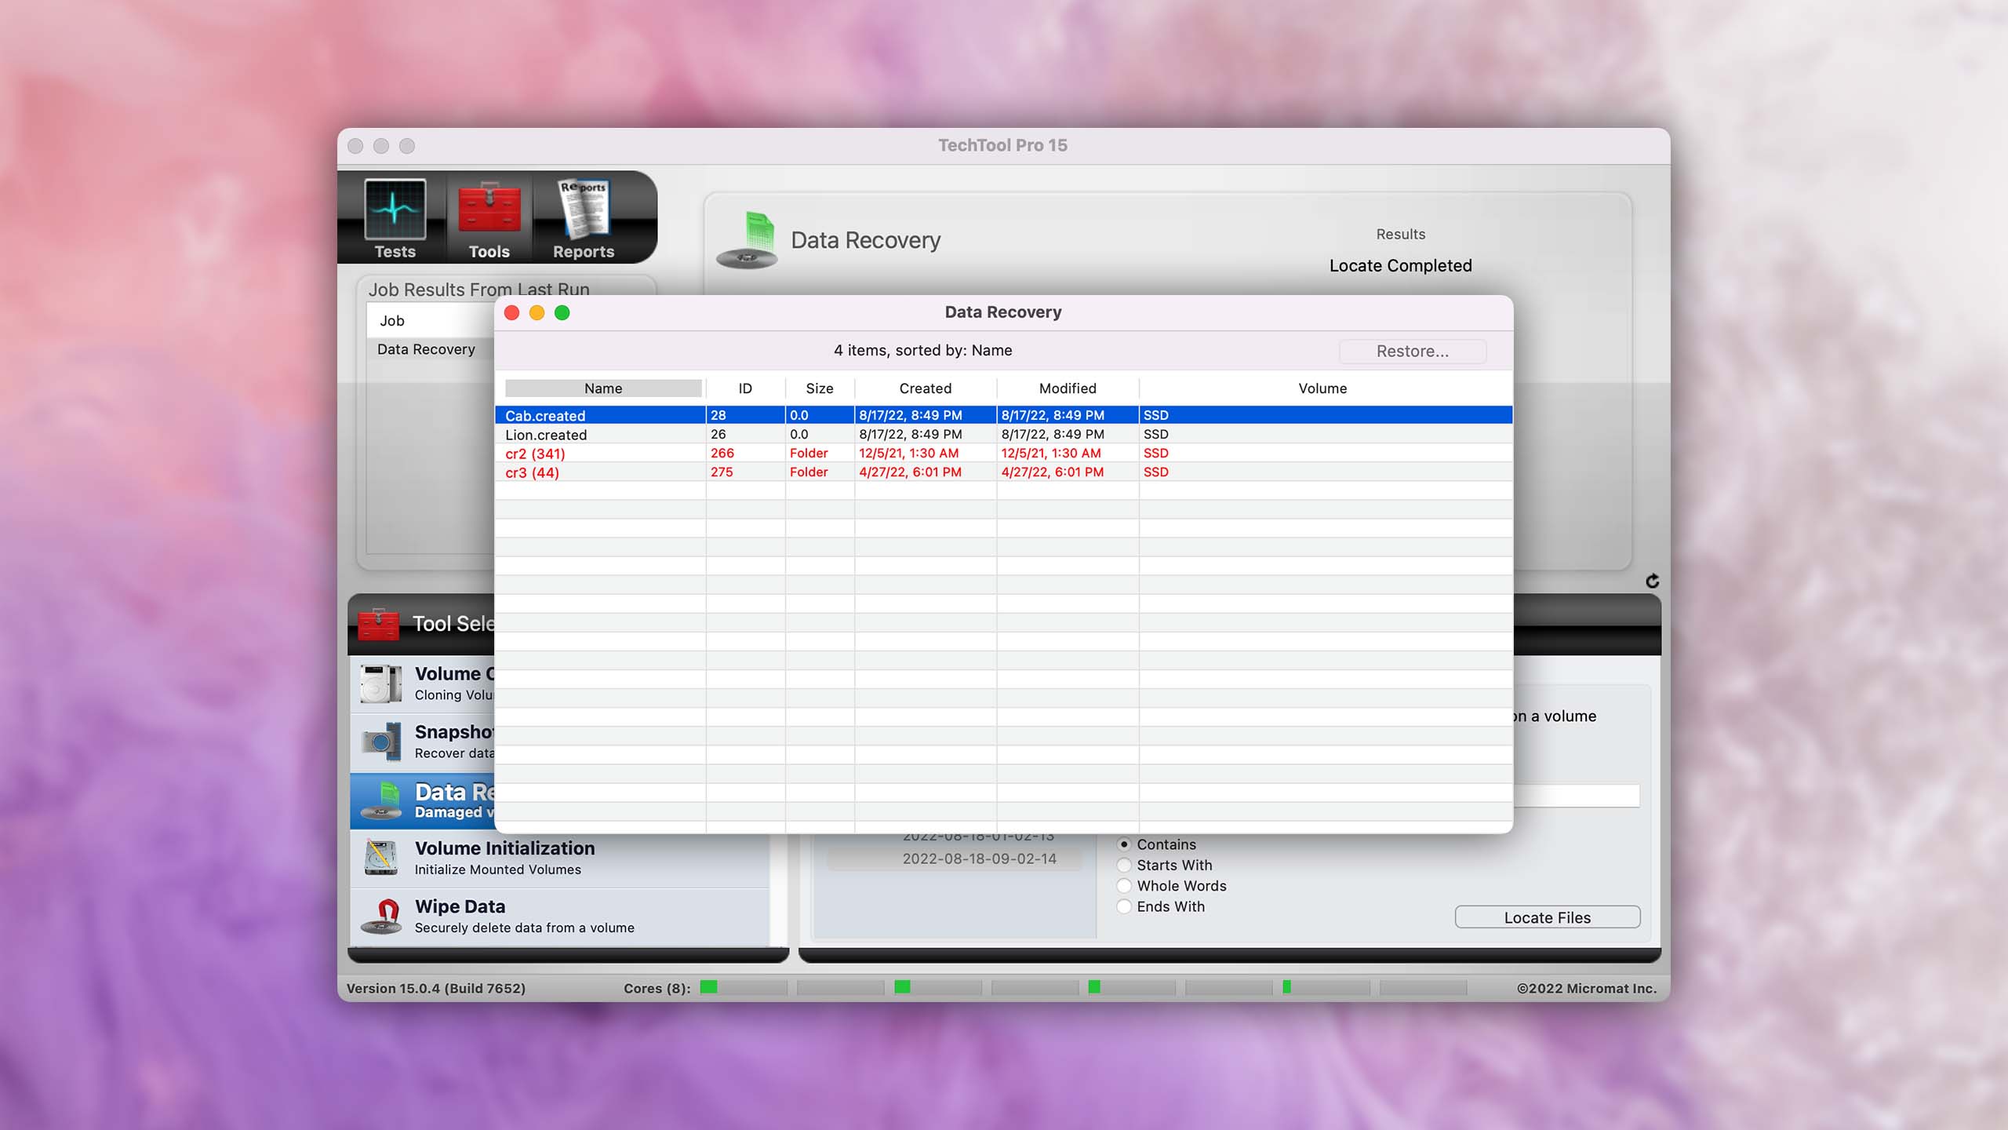Select the Contains radio button
Screen dimensions: 2008x1130
(1124, 844)
